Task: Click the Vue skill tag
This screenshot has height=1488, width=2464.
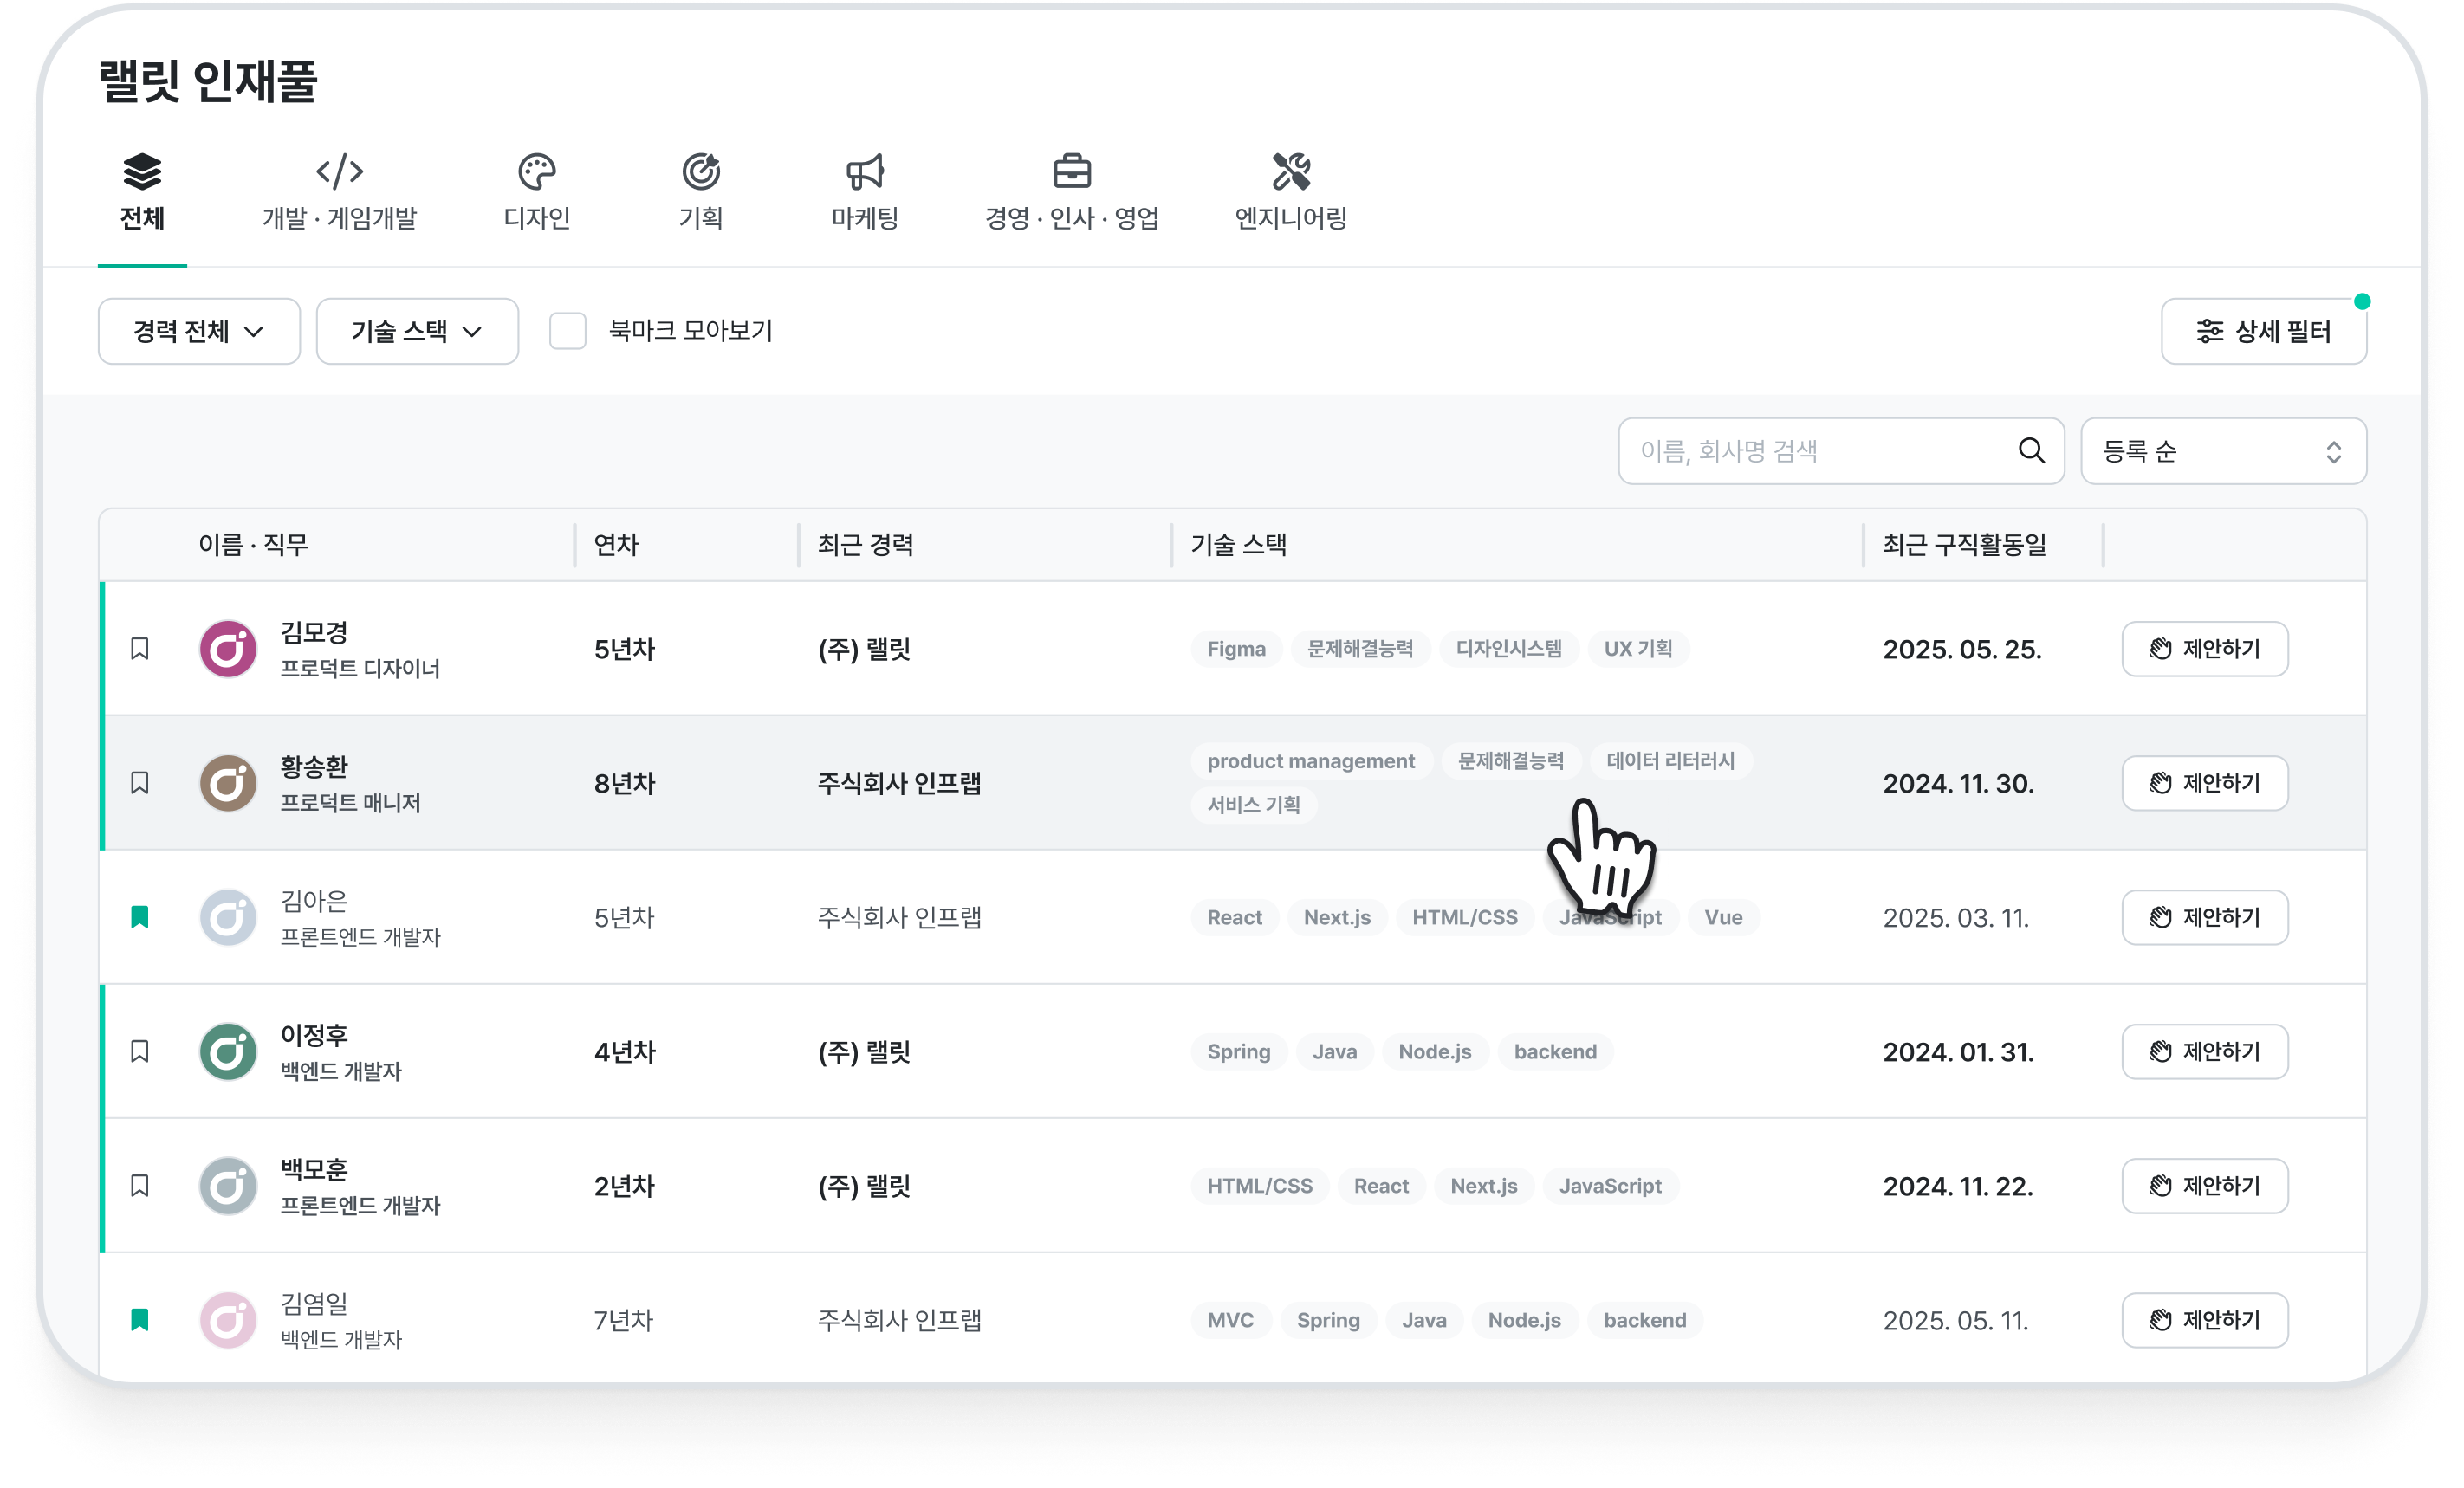Action: (x=1723, y=917)
